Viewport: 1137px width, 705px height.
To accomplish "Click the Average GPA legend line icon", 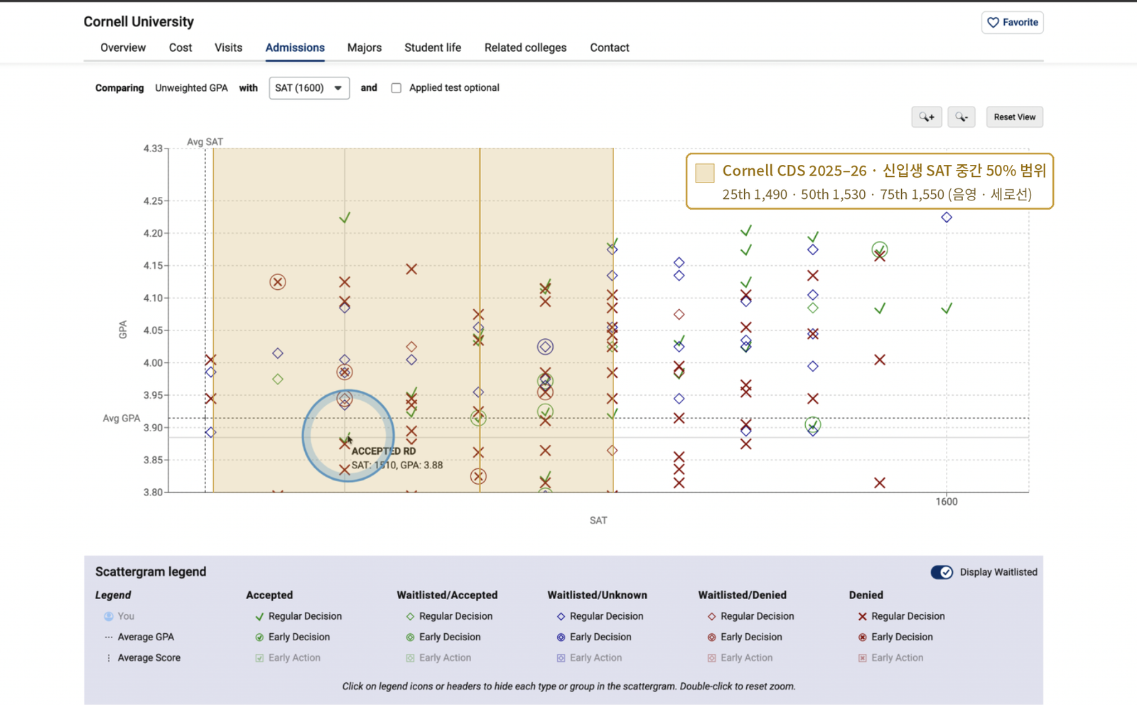I will pyautogui.click(x=109, y=637).
